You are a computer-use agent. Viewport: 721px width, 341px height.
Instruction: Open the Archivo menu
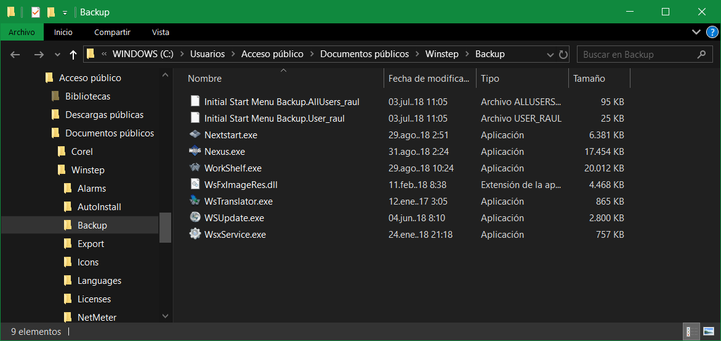(x=22, y=32)
